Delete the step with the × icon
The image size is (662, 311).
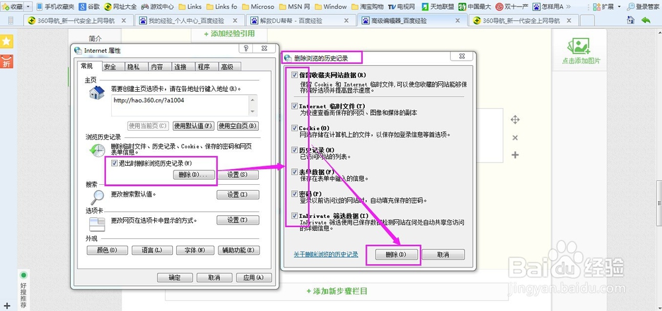click(x=514, y=137)
